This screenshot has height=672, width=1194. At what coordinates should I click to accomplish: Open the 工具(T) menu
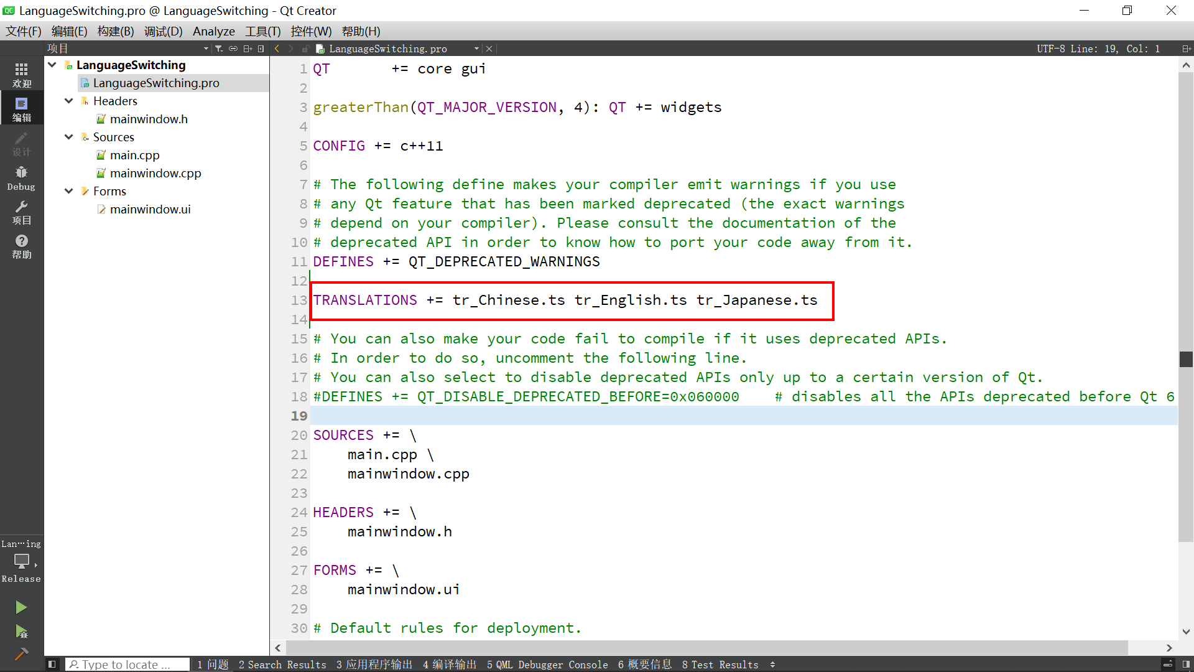coord(262,31)
